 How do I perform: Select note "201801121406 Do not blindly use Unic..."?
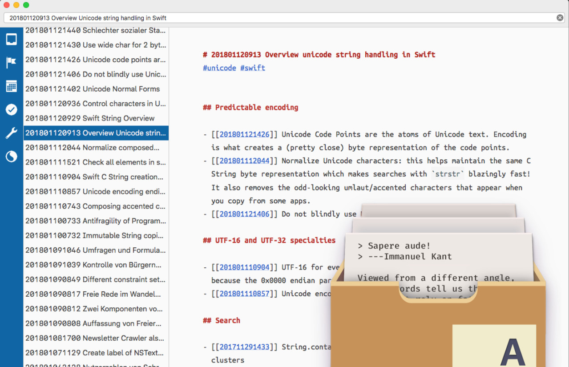96,74
